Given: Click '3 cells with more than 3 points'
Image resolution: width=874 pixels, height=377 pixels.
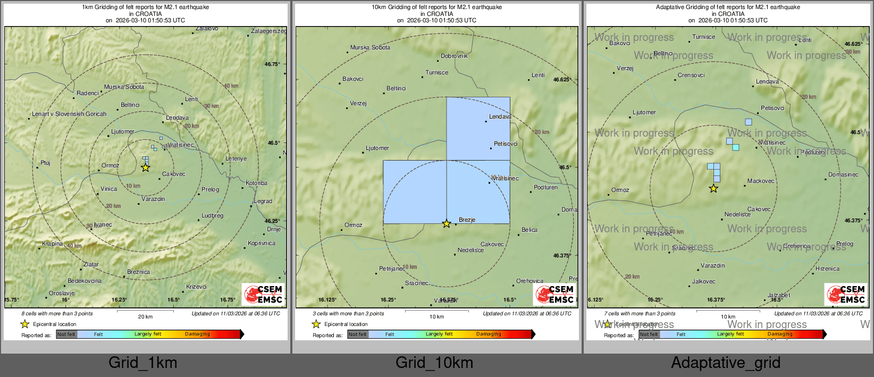Looking at the screenshot, I should (348, 313).
